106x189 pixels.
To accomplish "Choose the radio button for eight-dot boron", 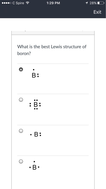I will (21, 100).
